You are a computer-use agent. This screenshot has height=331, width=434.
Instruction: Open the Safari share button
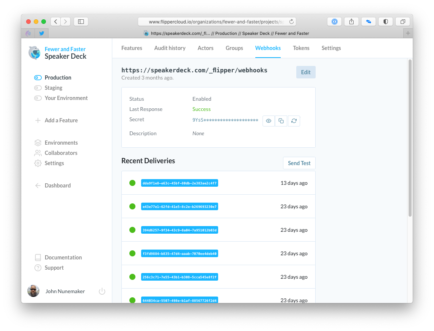tap(352, 22)
